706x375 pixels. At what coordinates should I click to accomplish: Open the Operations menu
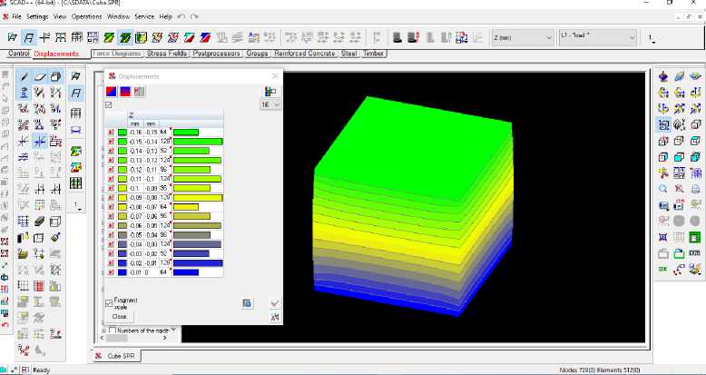[x=86, y=16]
